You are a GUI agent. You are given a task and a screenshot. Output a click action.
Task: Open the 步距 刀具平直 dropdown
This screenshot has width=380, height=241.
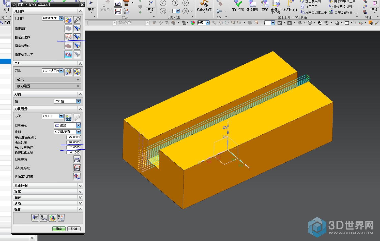(x=79, y=132)
